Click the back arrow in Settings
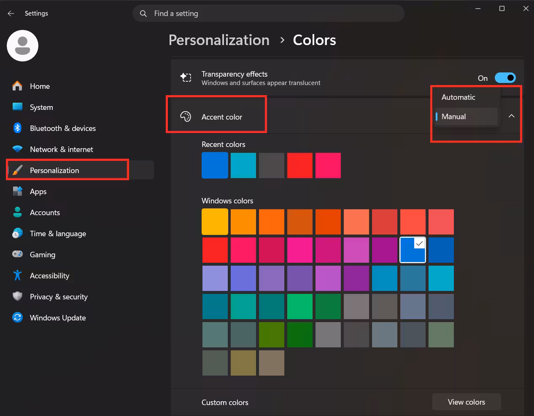Screen dimensions: 534x416 11,13
